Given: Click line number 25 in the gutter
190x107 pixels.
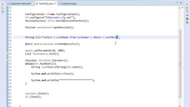Looking at the screenshot, I should [10, 37].
